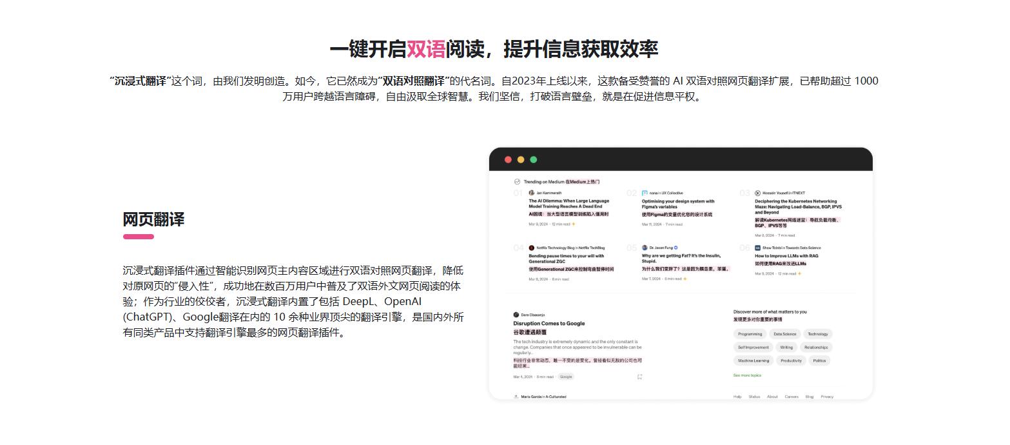Click the Google tag under Disruption article

[x=566, y=377]
